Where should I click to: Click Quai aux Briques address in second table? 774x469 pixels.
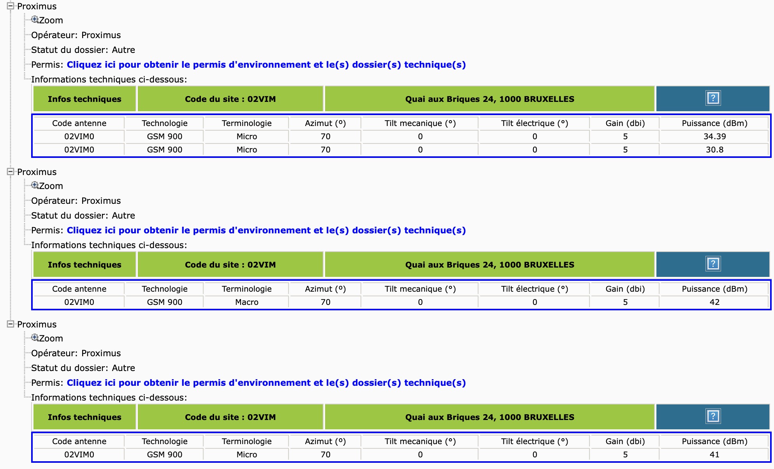coord(490,264)
